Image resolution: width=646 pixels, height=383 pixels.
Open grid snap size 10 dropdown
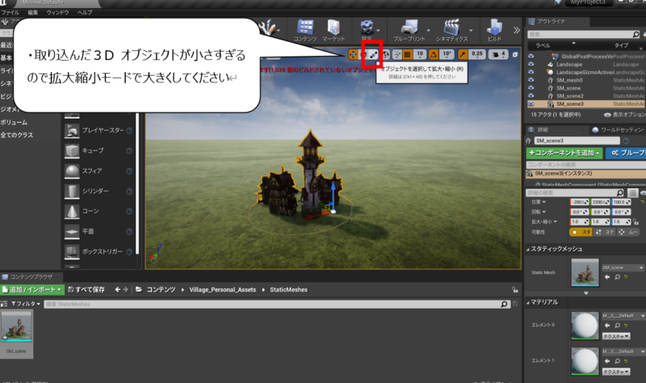[x=420, y=54]
